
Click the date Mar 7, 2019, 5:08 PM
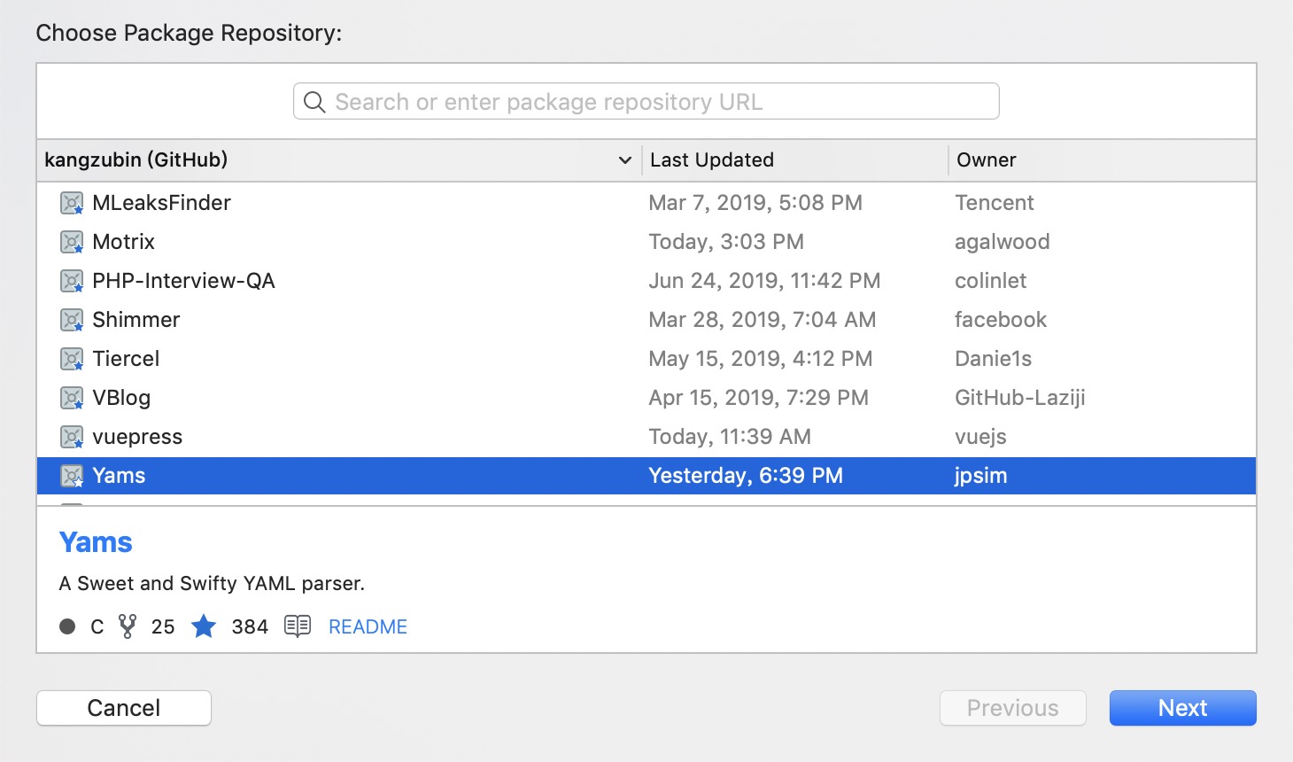tap(755, 203)
